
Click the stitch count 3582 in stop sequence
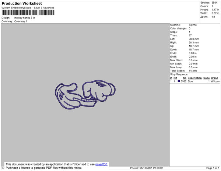click(183, 81)
